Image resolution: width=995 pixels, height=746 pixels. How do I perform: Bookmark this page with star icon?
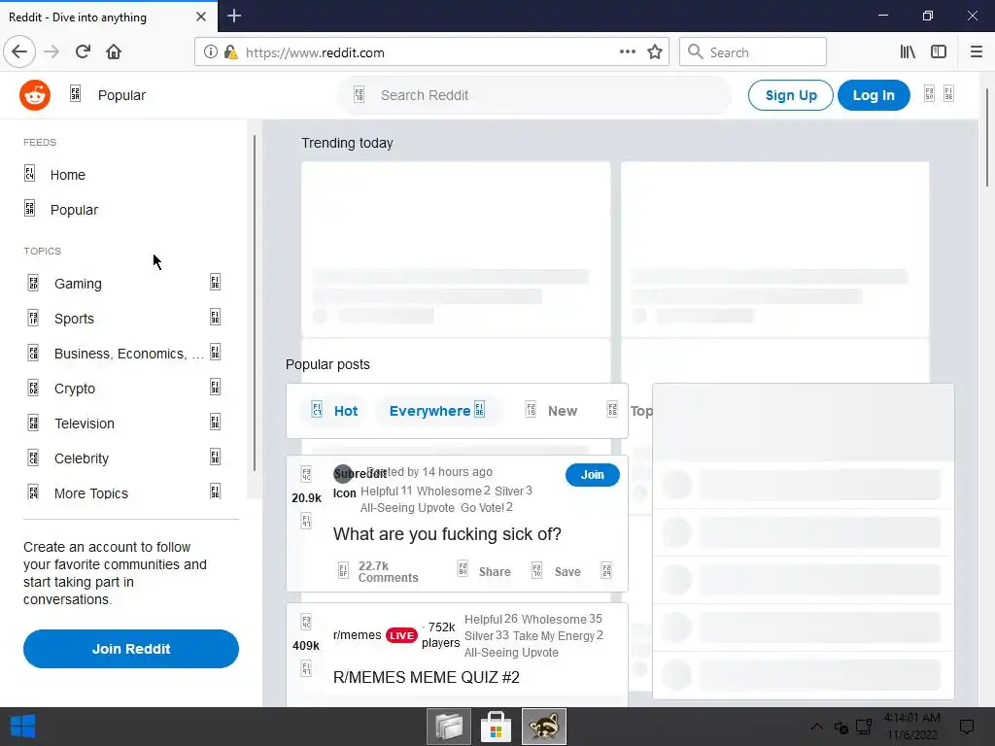point(655,52)
